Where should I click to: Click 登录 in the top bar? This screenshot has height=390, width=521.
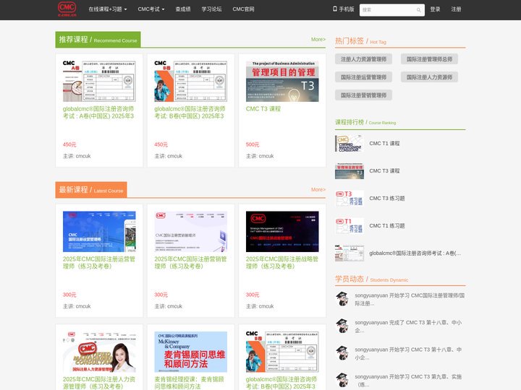pyautogui.click(x=436, y=9)
